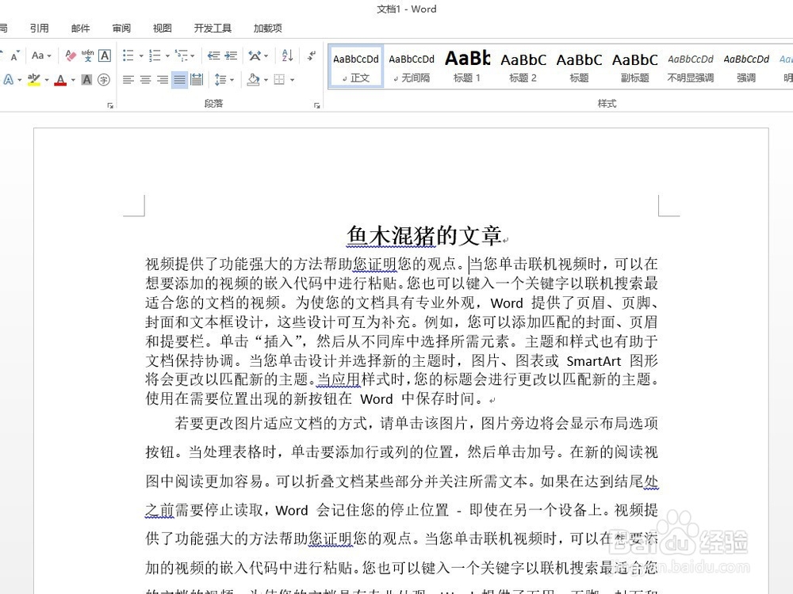The width and height of the screenshot is (793, 594).
Task: Click the bullet list icon
Action: [128, 55]
